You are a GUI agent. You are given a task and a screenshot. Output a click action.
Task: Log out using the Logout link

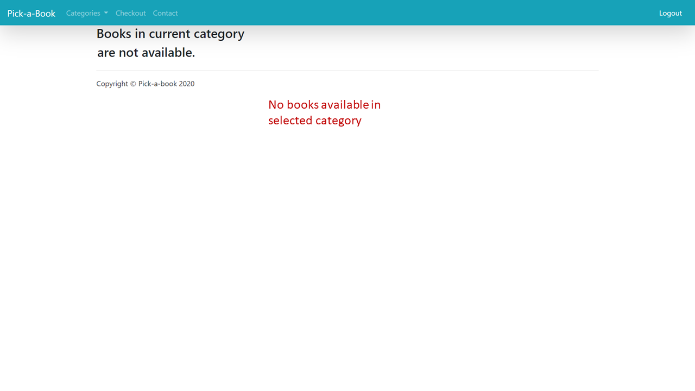670,13
